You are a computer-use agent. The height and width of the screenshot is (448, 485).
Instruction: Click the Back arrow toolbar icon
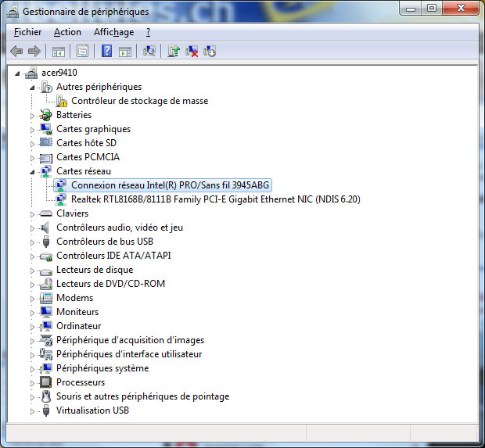(16, 51)
